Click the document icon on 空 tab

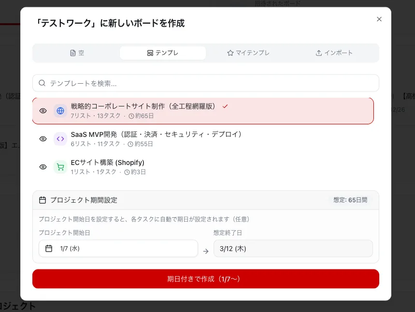coord(73,53)
